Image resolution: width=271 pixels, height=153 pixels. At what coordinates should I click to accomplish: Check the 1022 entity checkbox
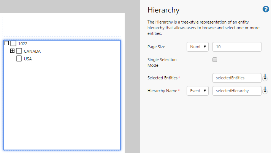pos(13,44)
